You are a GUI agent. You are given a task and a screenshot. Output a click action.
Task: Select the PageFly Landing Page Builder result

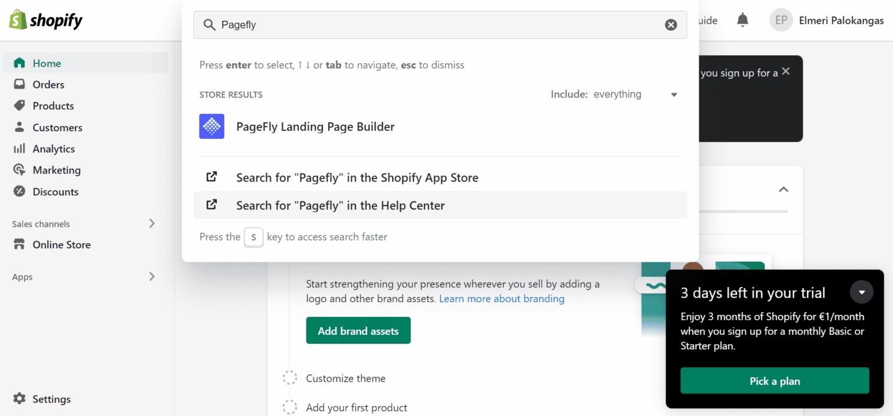pyautogui.click(x=315, y=126)
